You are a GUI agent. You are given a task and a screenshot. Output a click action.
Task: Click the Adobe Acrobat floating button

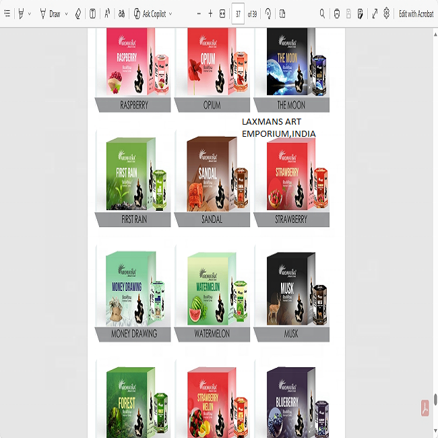tap(425, 408)
